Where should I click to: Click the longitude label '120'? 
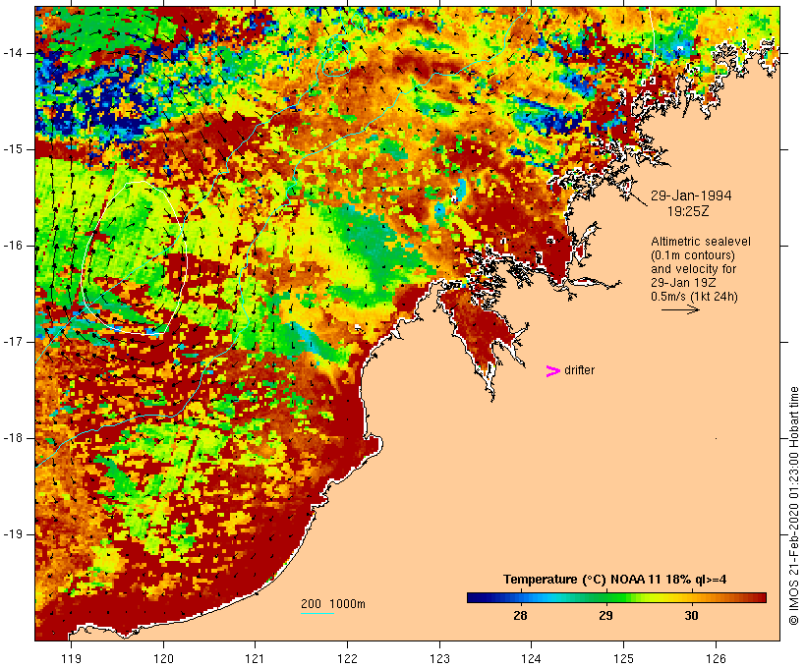point(163,658)
